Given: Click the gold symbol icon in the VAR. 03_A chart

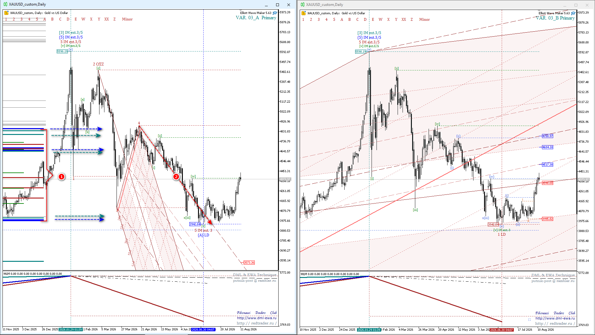Looking at the screenshot, I should (6, 13).
